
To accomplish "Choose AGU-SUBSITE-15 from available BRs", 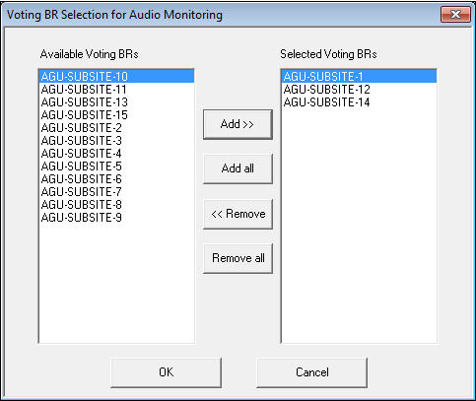I will (x=116, y=115).
